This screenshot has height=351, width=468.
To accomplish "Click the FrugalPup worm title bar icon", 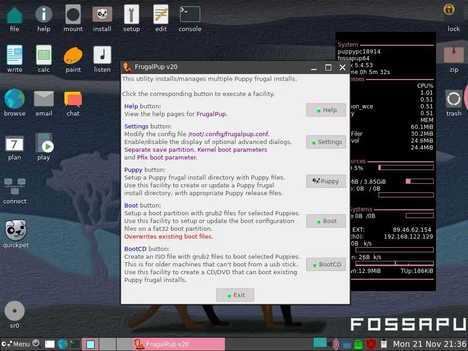I will point(128,67).
